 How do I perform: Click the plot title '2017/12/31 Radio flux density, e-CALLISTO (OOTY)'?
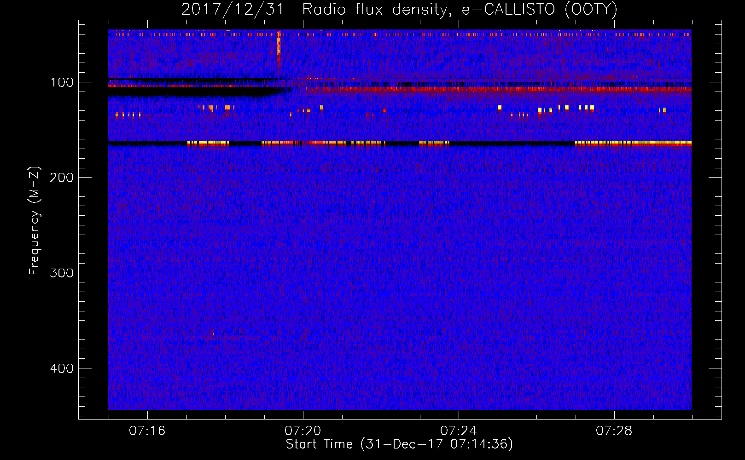pos(399,9)
